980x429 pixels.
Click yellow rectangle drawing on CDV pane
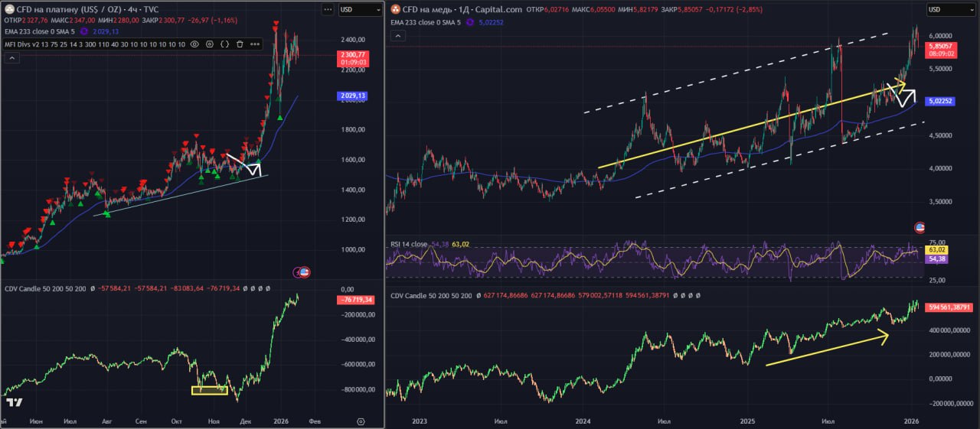pyautogui.click(x=209, y=390)
